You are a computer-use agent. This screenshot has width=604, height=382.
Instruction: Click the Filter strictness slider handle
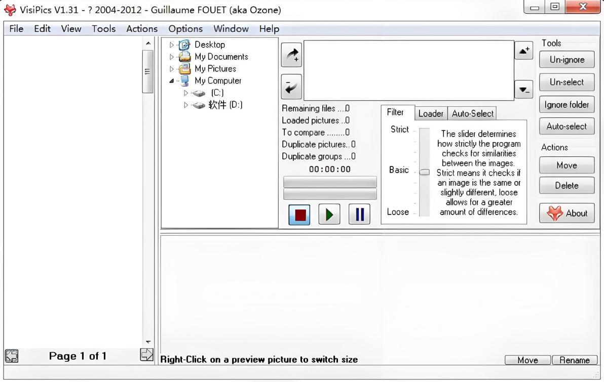pos(424,172)
